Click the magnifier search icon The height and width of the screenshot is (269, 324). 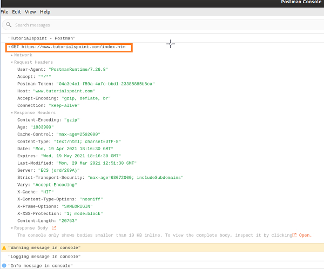pyautogui.click(x=9, y=25)
